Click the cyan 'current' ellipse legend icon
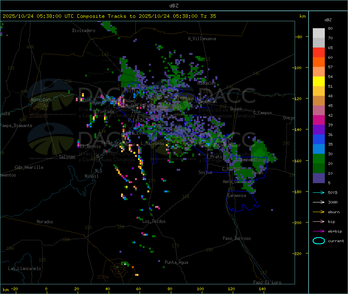The height and width of the screenshot is (294, 348). point(319,241)
